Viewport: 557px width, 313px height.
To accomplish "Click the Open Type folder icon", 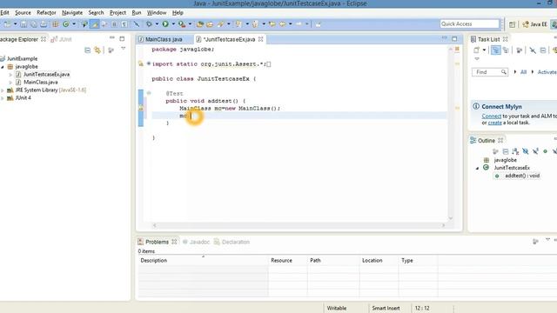I will (200, 24).
